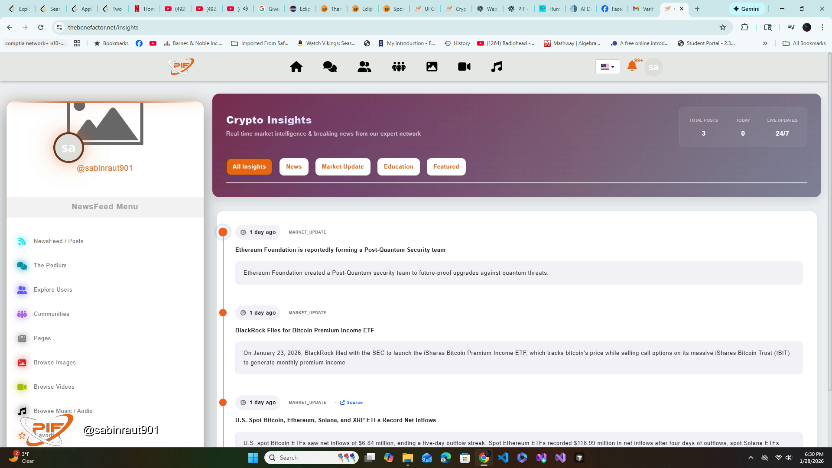Click the timeline dot for BlackRock post
The width and height of the screenshot is (832, 468).
[223, 313]
